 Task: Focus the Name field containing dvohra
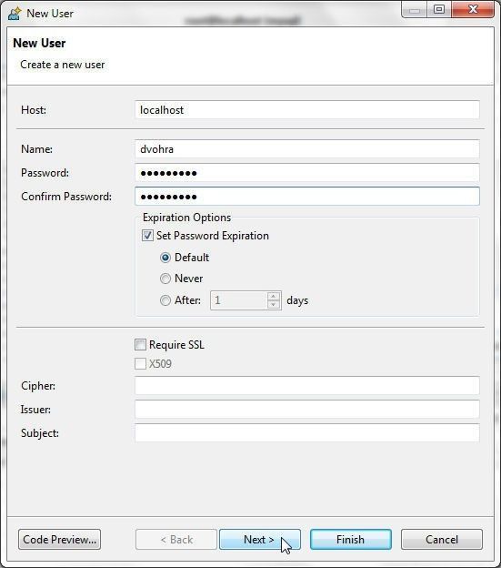pos(307,149)
